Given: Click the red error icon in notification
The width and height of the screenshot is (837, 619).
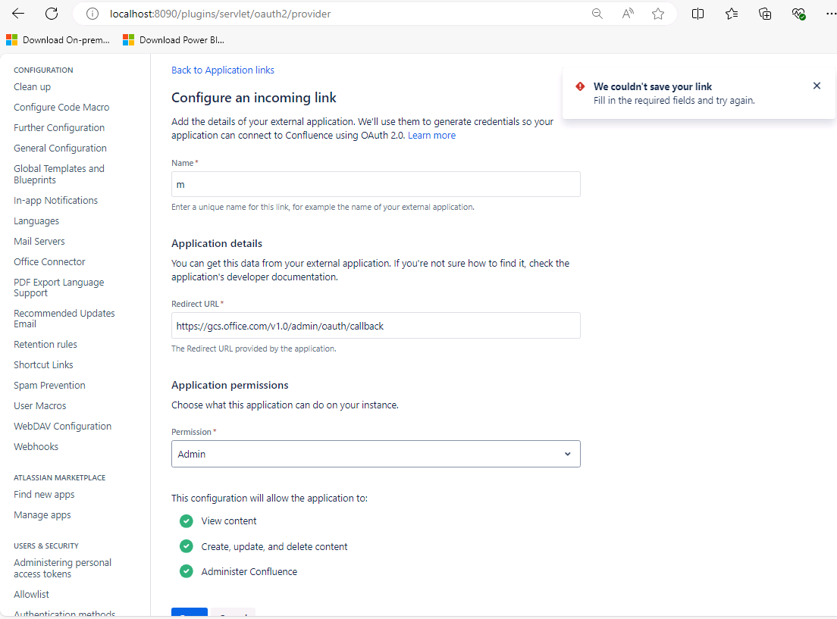Looking at the screenshot, I should point(580,86).
